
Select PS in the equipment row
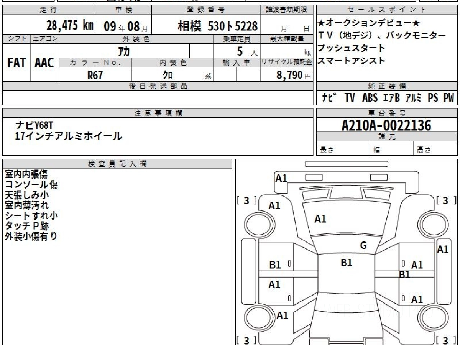point(433,98)
